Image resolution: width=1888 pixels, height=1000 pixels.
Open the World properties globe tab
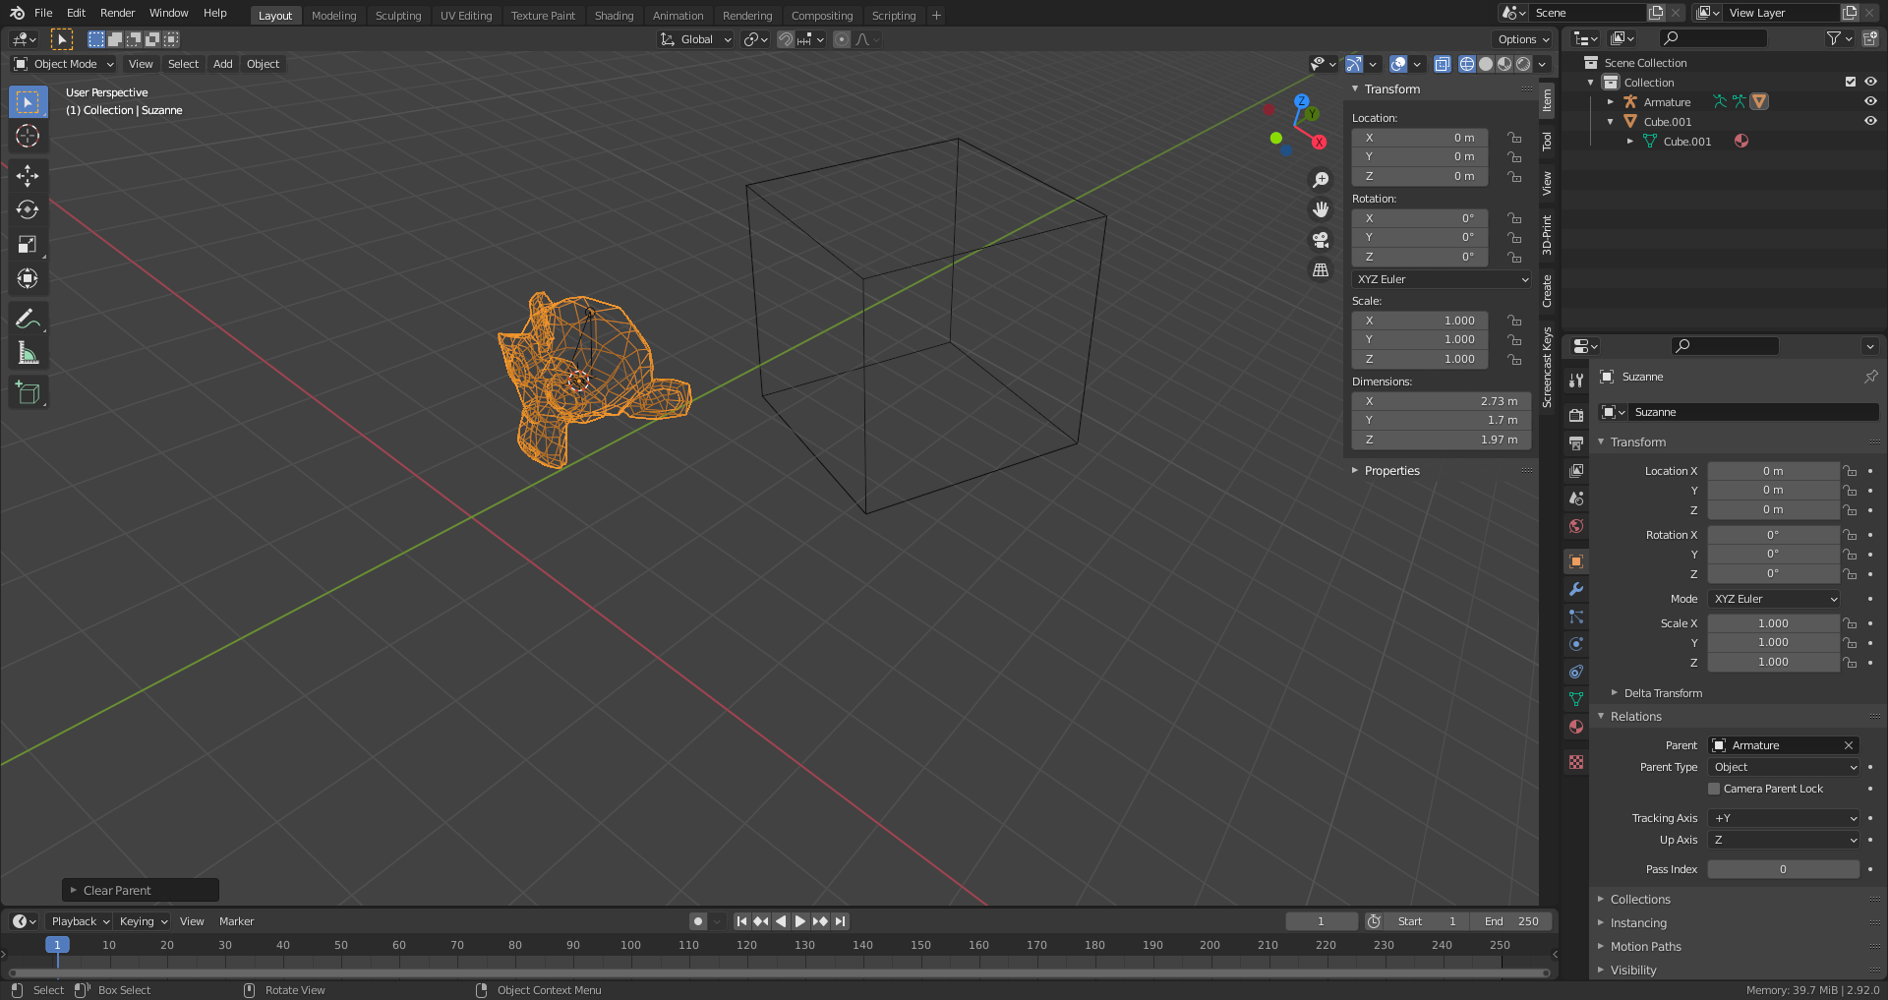[x=1576, y=526]
